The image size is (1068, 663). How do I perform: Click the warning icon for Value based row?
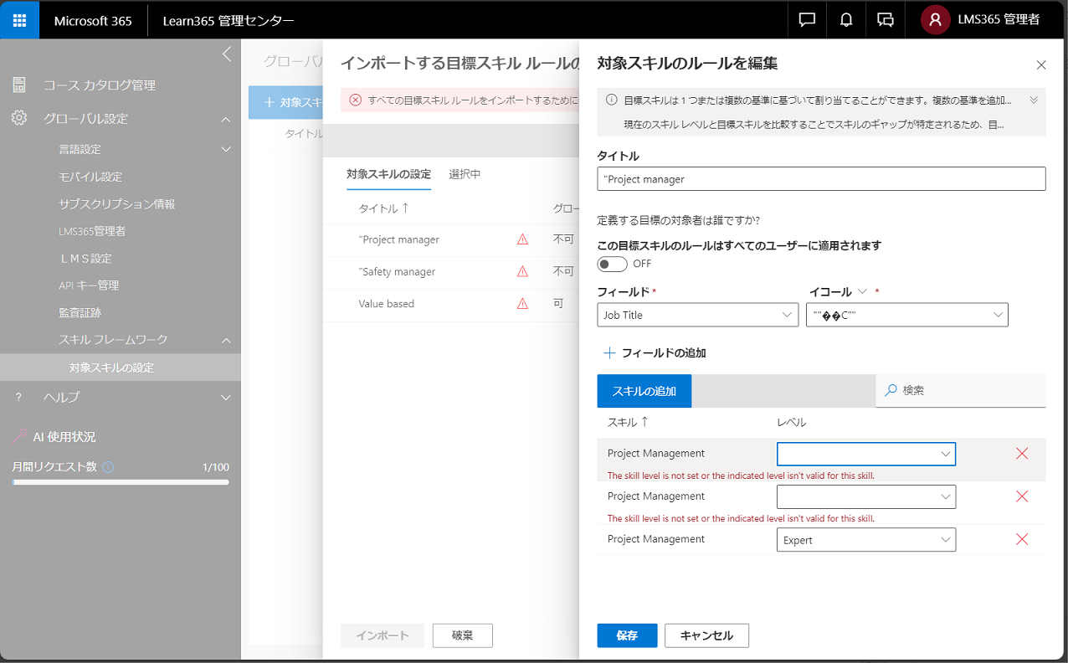(x=522, y=303)
